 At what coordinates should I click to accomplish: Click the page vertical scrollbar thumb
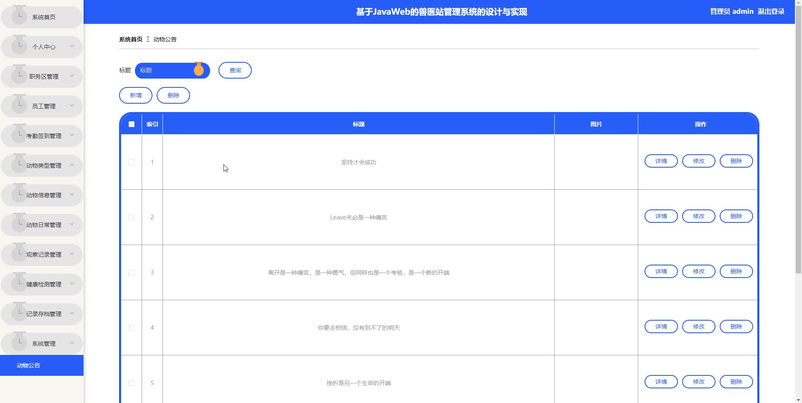[798, 140]
